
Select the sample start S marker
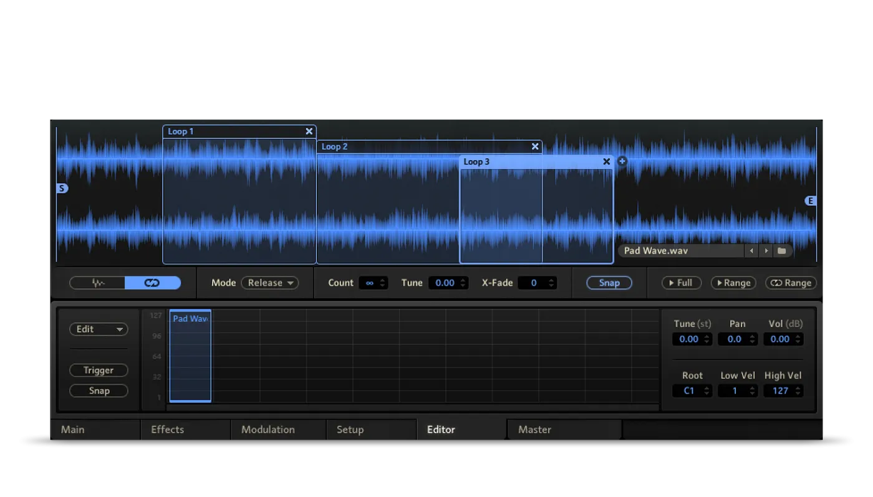pyautogui.click(x=62, y=188)
